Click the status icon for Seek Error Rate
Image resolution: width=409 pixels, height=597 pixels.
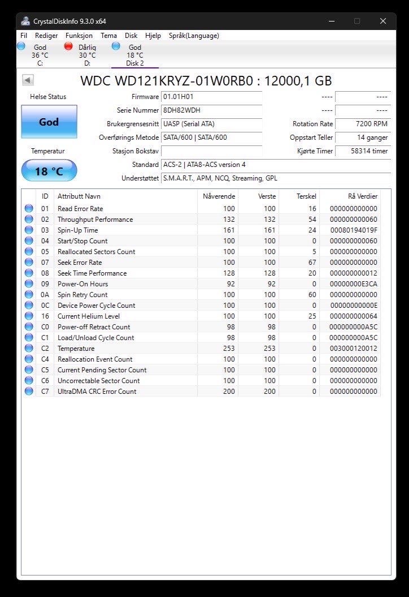[x=29, y=262]
